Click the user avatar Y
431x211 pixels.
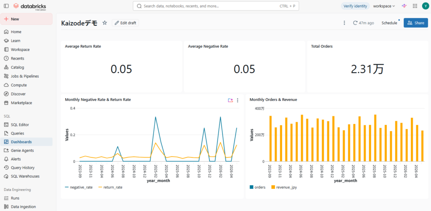(x=425, y=6)
